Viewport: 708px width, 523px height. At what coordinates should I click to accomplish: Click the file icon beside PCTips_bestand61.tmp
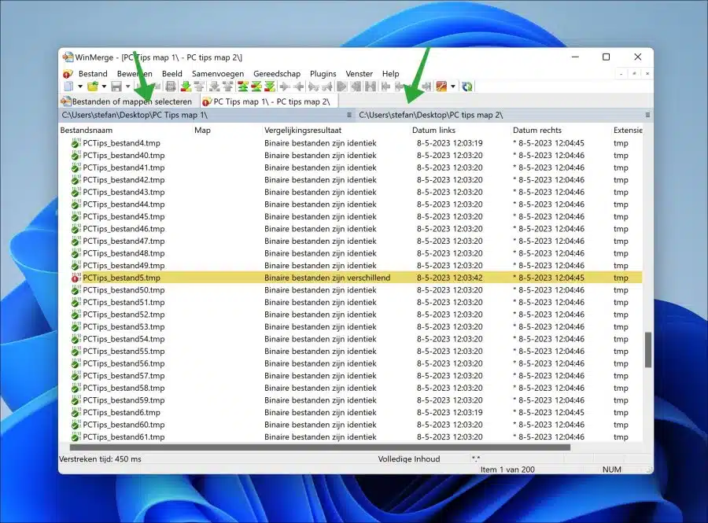coord(76,436)
